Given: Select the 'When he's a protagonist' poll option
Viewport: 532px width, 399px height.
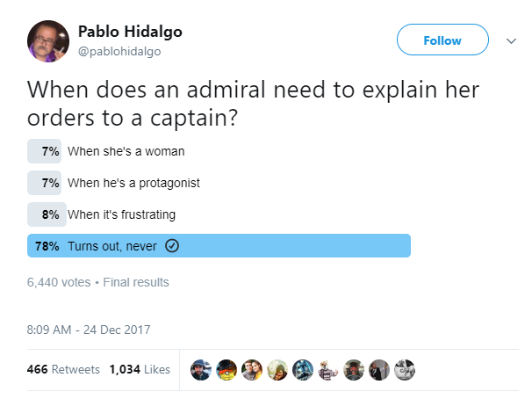Looking at the screenshot, I should pyautogui.click(x=133, y=183).
